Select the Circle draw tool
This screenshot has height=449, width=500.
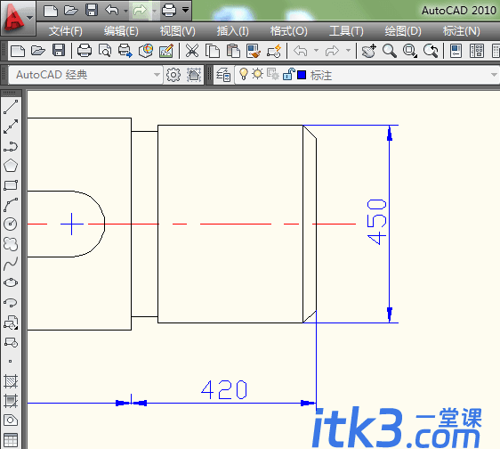tap(11, 224)
